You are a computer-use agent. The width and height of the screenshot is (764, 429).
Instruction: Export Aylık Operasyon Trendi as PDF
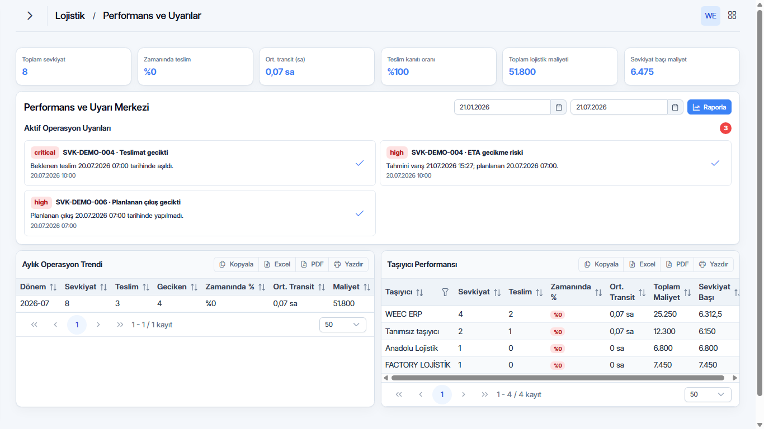312,264
